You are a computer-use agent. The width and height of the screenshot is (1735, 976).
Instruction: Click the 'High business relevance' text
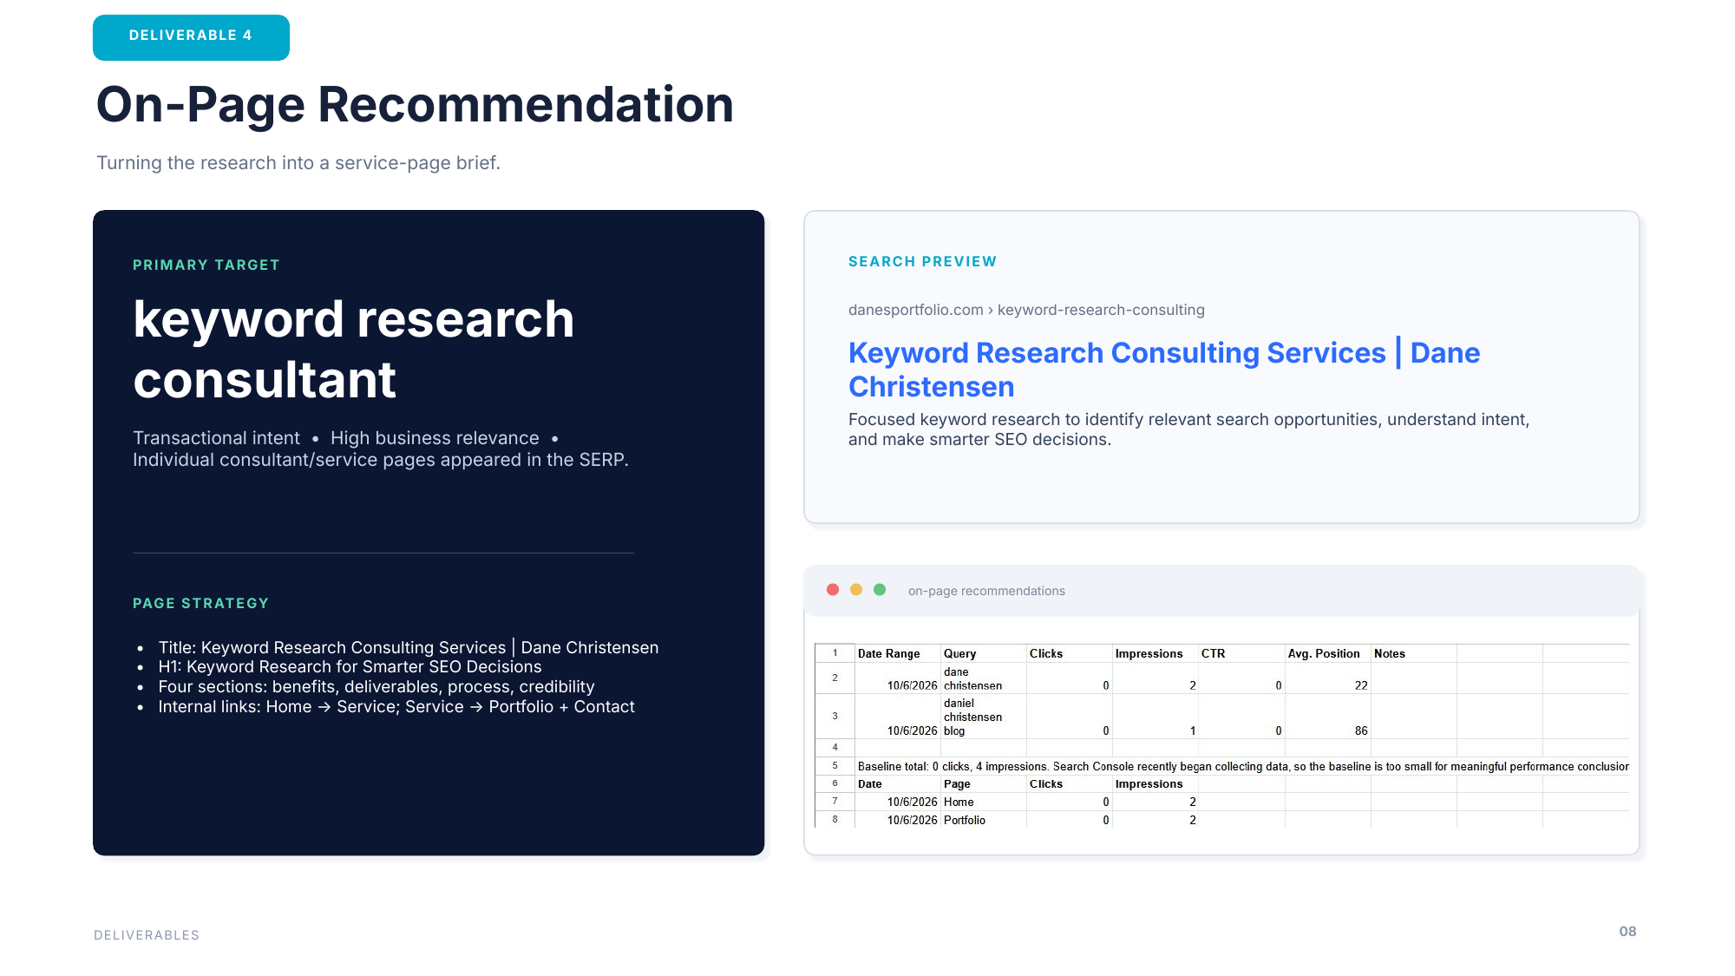click(435, 438)
